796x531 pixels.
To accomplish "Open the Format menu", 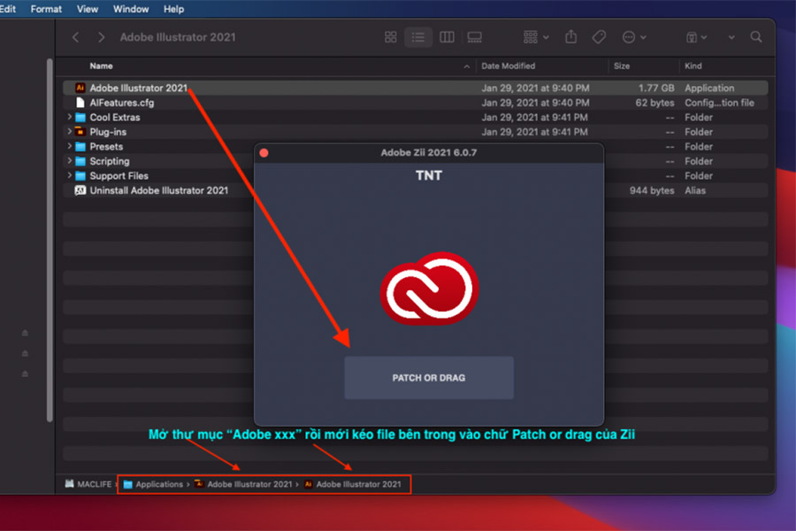I will [46, 9].
